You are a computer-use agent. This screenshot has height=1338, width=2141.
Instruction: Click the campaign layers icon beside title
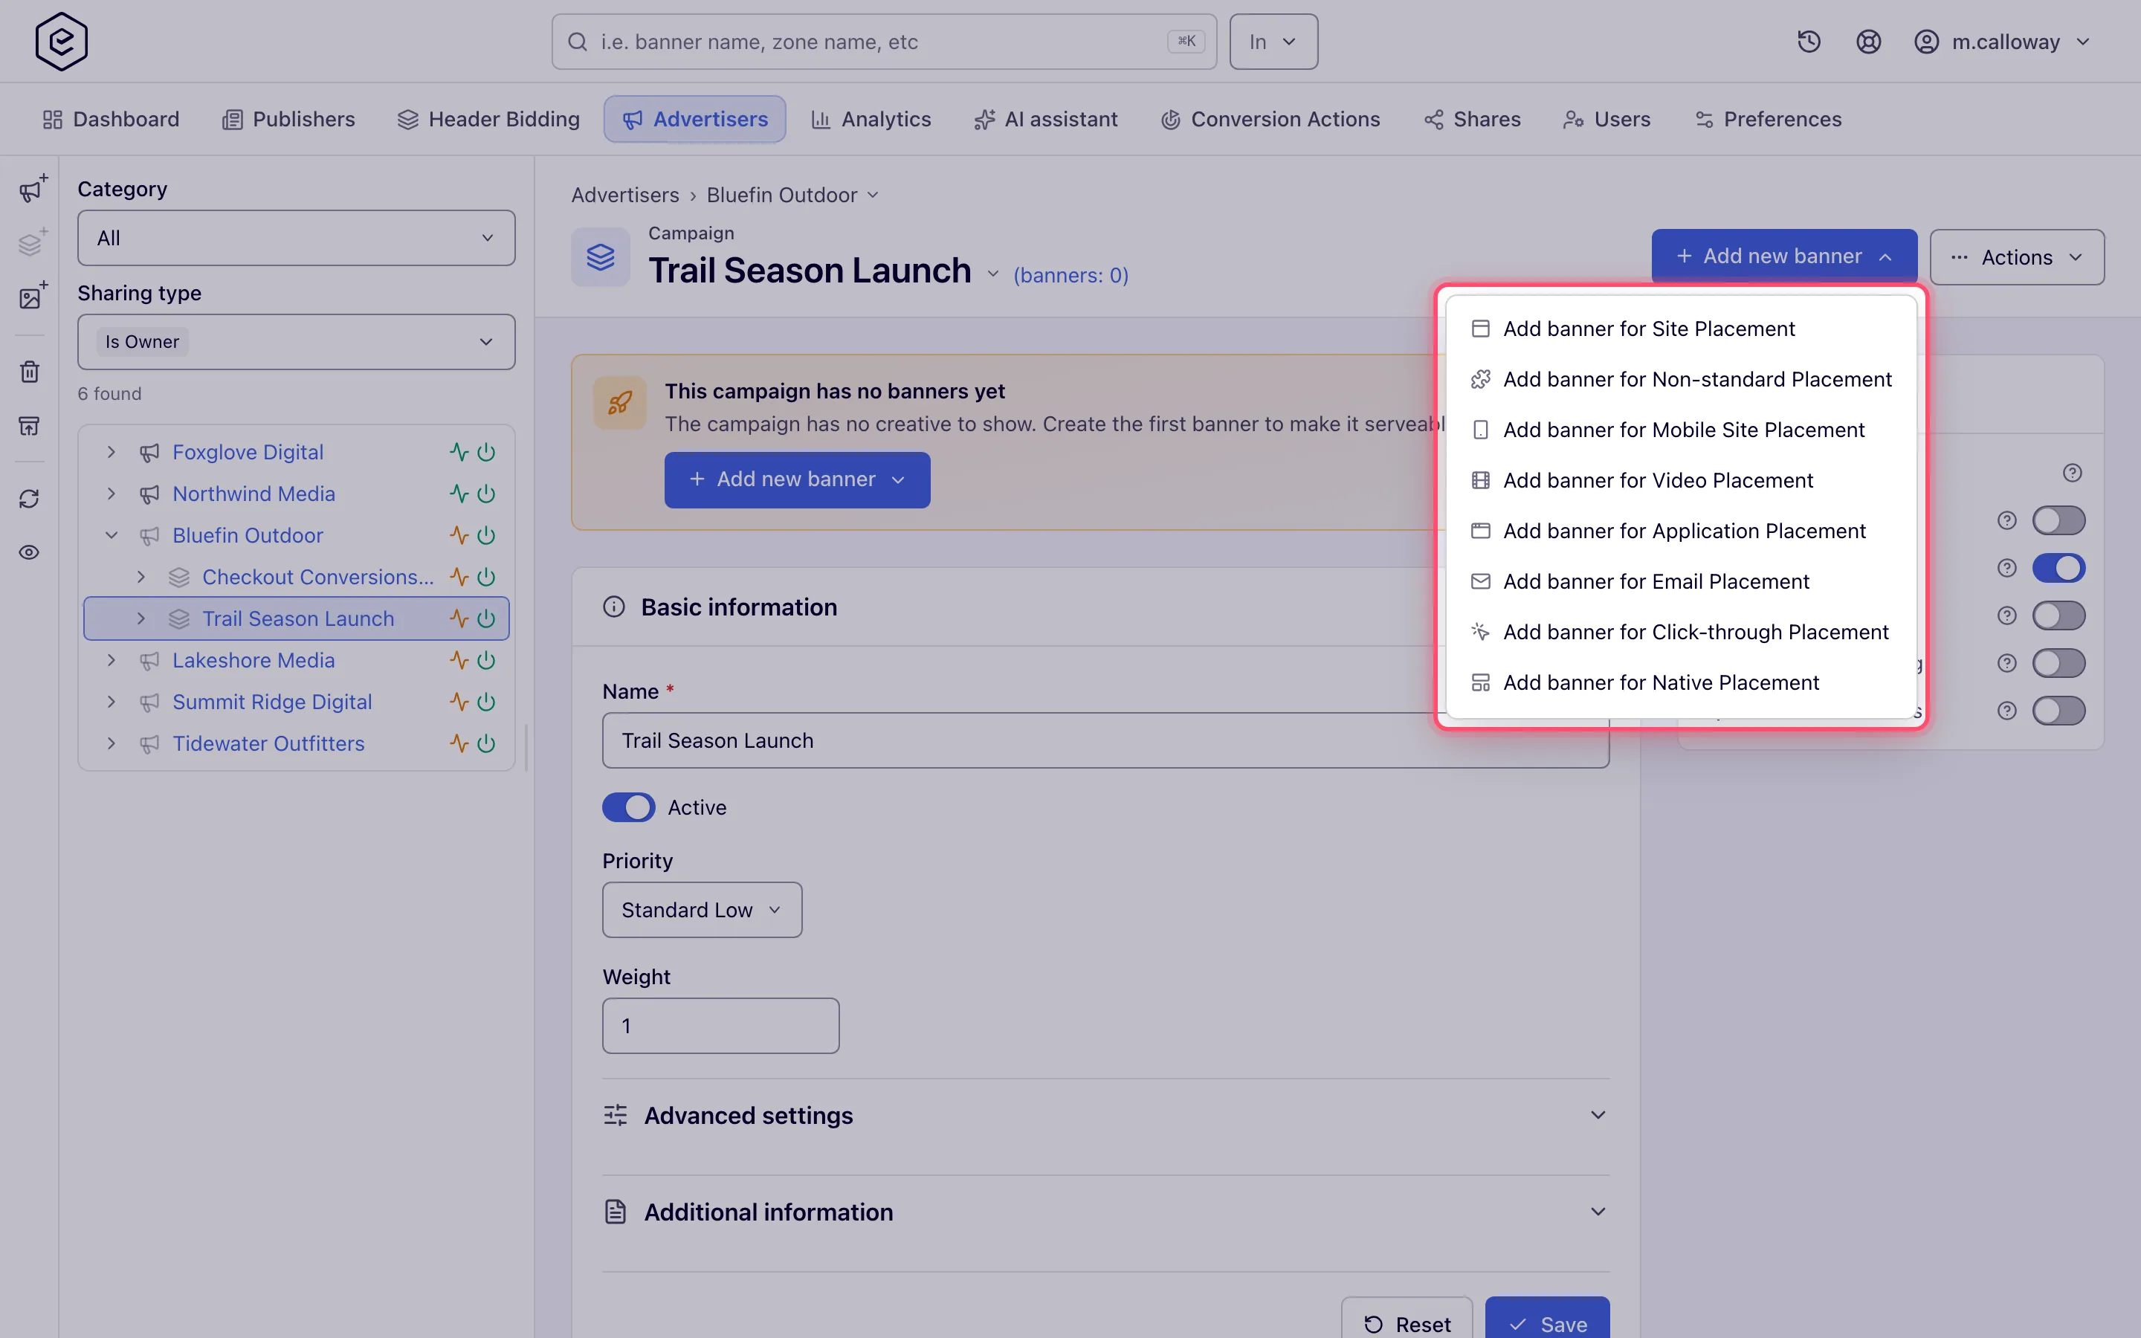tap(601, 257)
